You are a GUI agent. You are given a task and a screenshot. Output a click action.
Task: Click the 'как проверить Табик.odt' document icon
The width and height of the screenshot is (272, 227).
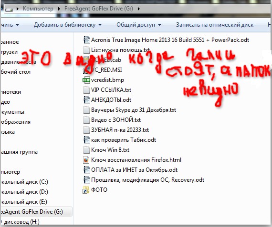[x=86, y=140]
